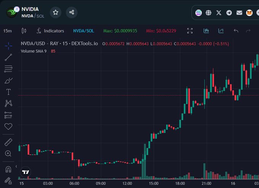Open the heart icons tool
Viewport: 259px width, 188px height.
[8, 126]
